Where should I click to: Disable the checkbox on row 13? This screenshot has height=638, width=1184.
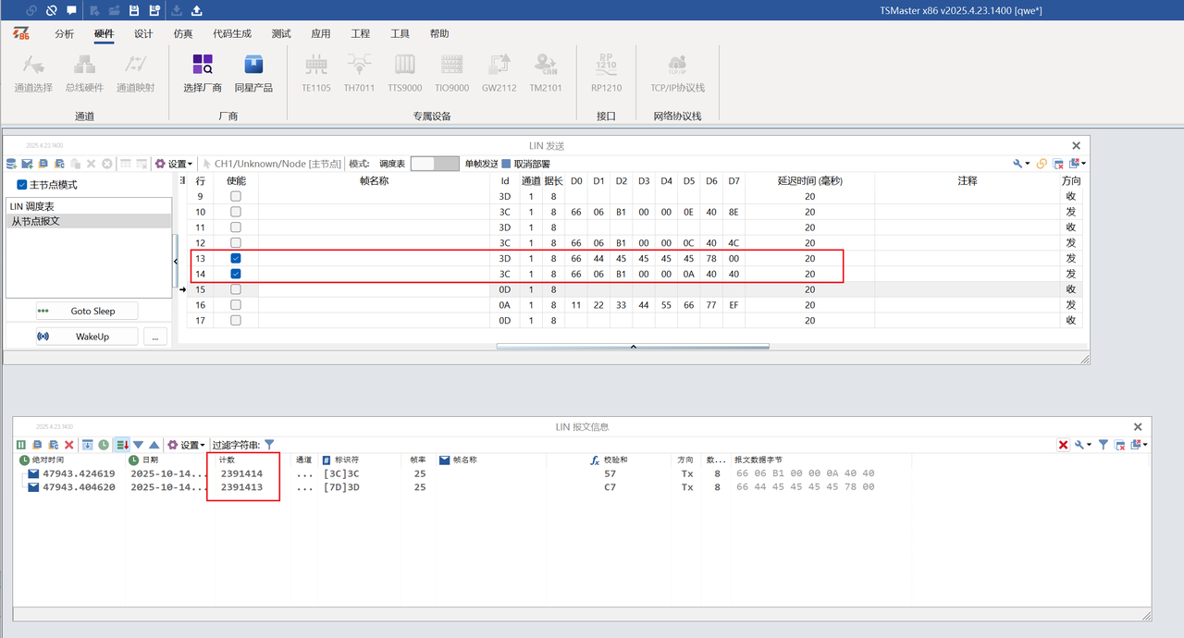click(x=235, y=258)
